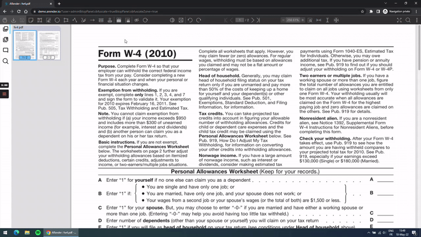Select the polygon annotation tool
This screenshot has height=237, width=421.
point(66,20)
